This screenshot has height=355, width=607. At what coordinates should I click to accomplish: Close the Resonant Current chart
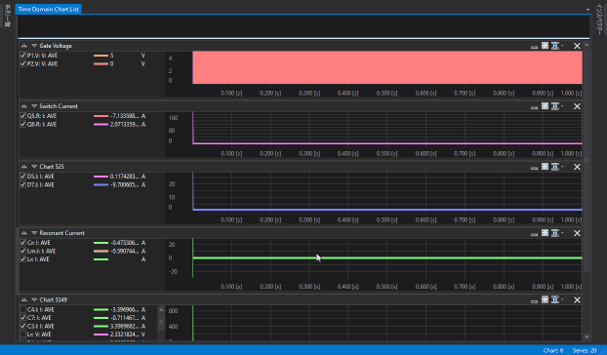(577, 233)
